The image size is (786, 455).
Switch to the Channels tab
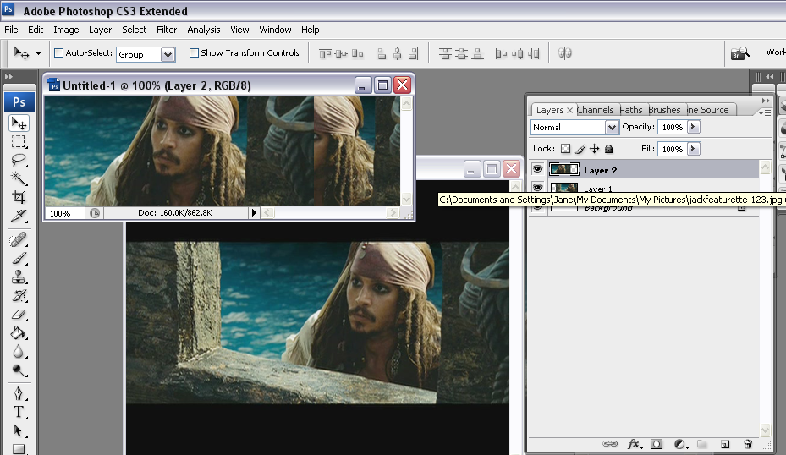[x=596, y=110]
